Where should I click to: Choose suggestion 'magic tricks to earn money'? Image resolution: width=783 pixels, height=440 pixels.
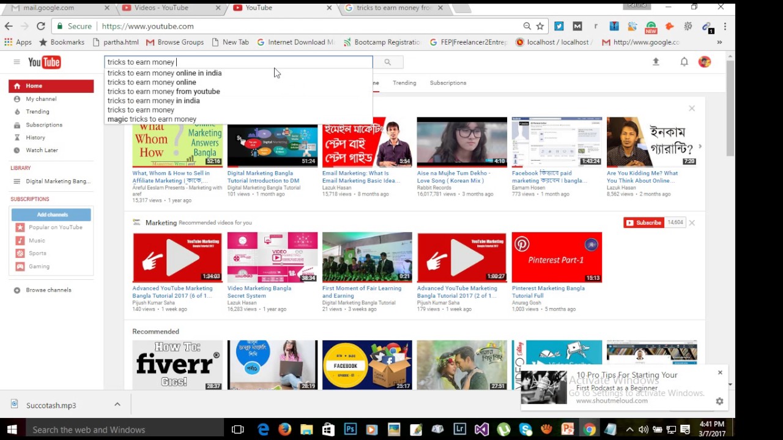[152, 119]
